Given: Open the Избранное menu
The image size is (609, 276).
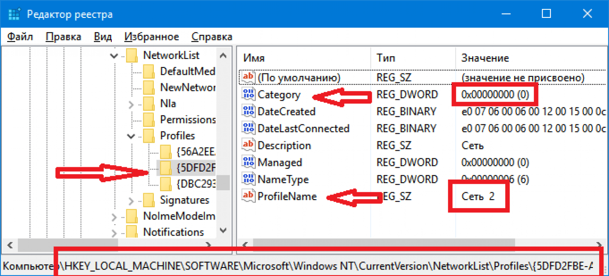Looking at the screenshot, I should (x=152, y=37).
